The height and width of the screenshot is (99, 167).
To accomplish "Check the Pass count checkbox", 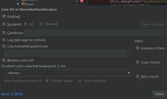I will [x=138, y=76].
